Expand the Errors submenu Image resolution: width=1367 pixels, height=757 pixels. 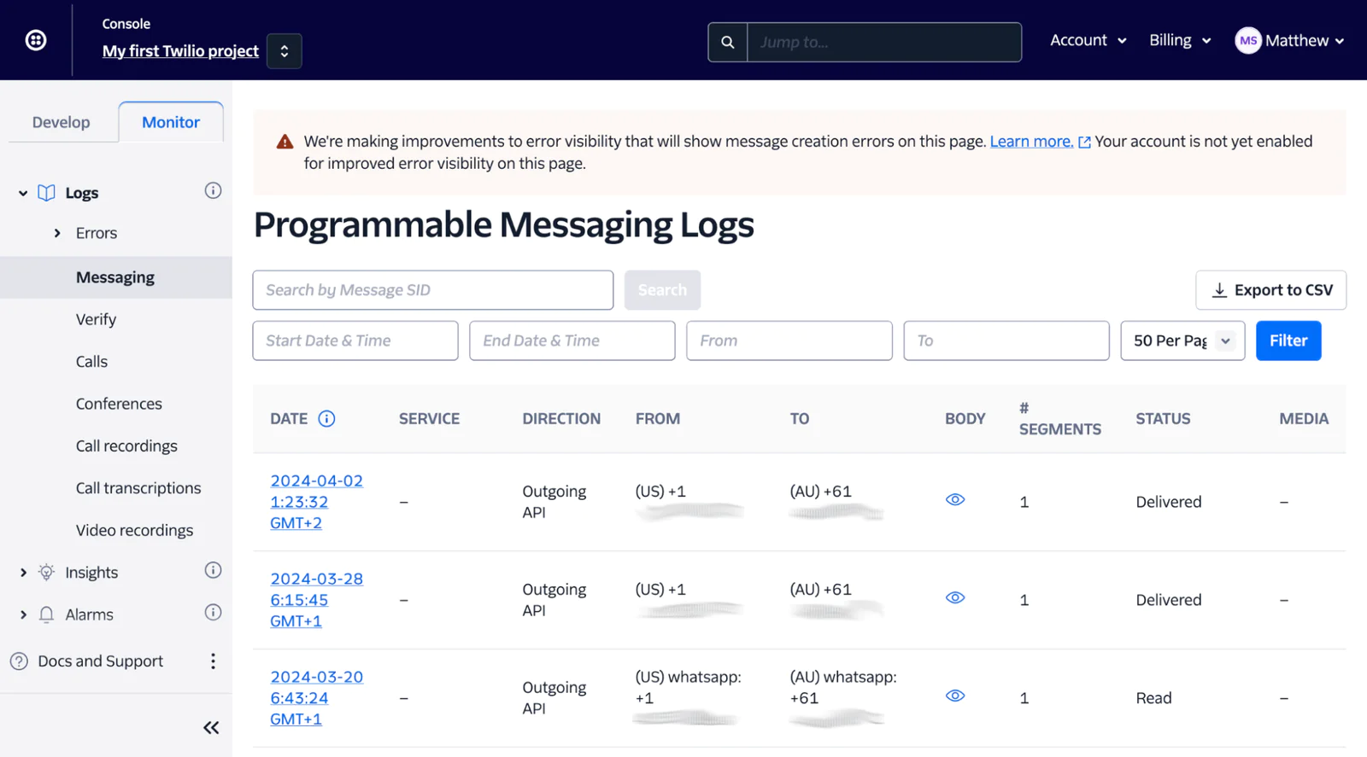57,233
